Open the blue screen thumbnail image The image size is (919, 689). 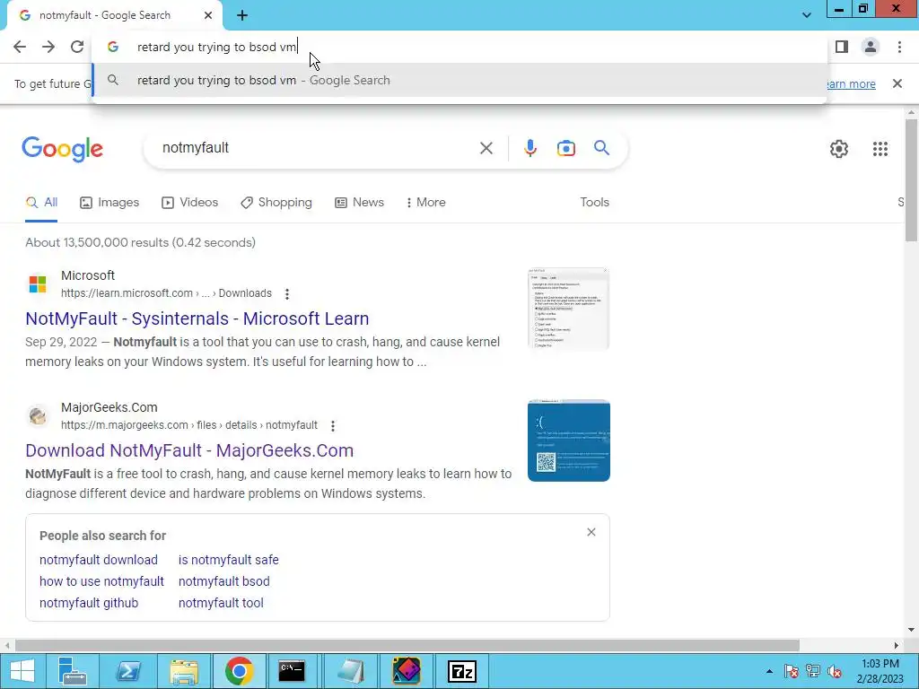click(x=568, y=440)
